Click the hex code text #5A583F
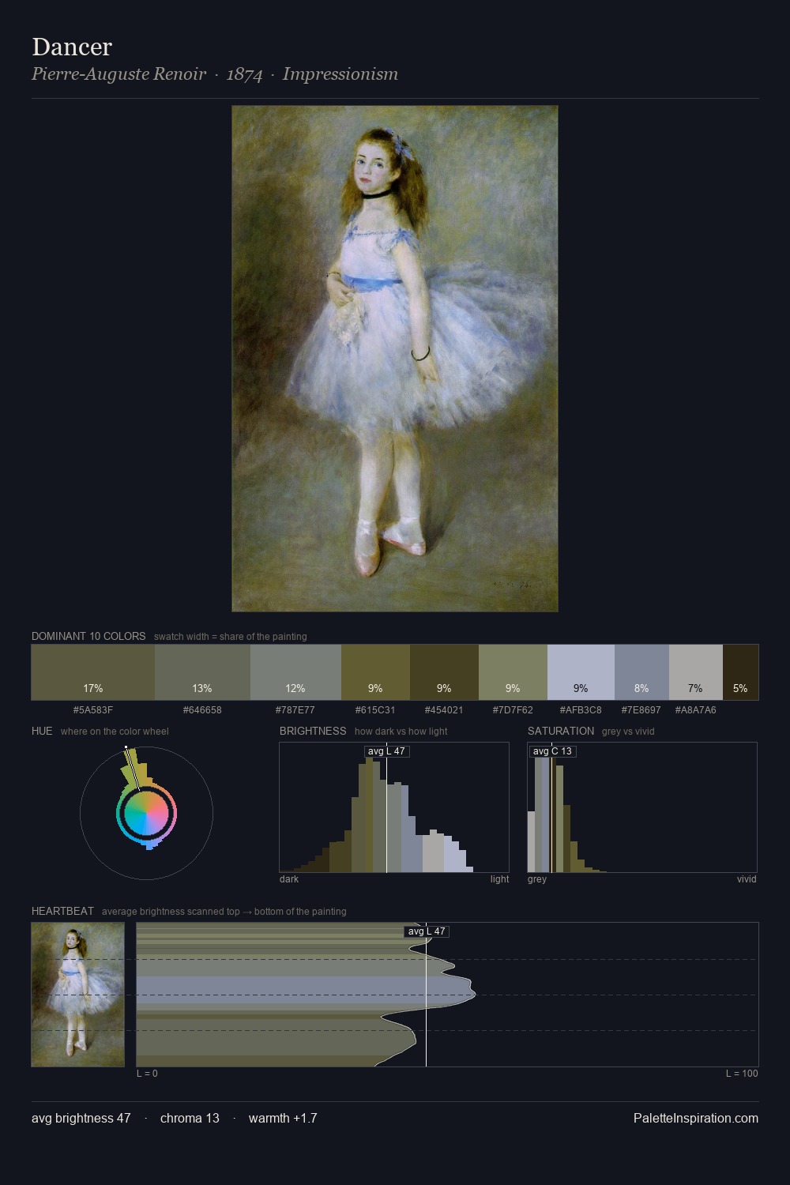The width and height of the screenshot is (790, 1185). pyautogui.click(x=93, y=710)
